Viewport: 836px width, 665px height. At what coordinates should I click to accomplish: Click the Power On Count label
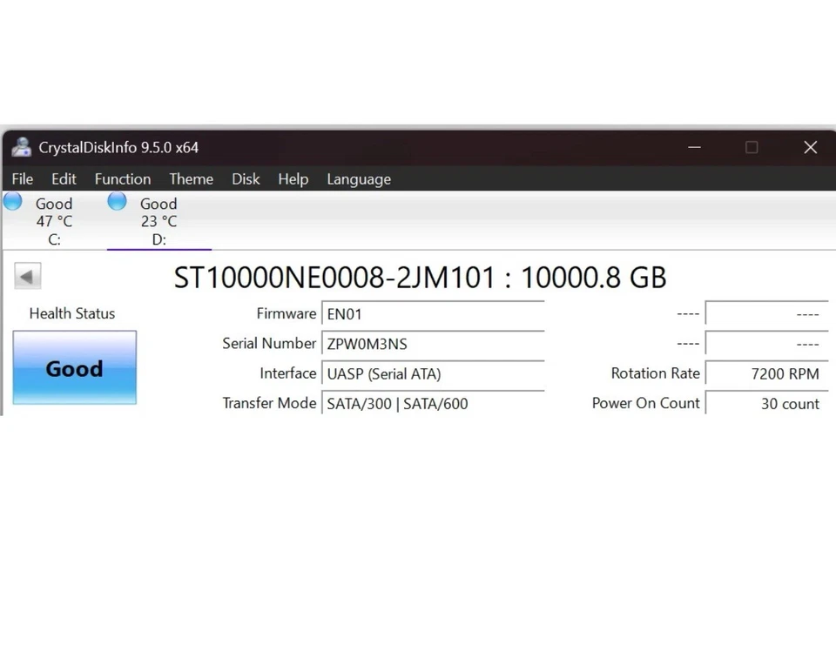pyautogui.click(x=645, y=403)
